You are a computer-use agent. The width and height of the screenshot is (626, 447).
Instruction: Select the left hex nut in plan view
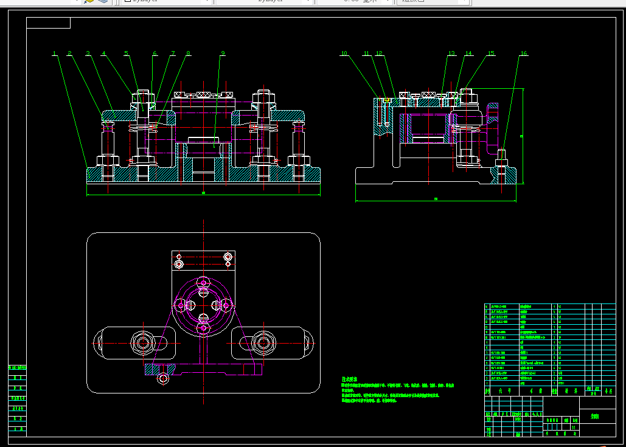click(x=143, y=343)
